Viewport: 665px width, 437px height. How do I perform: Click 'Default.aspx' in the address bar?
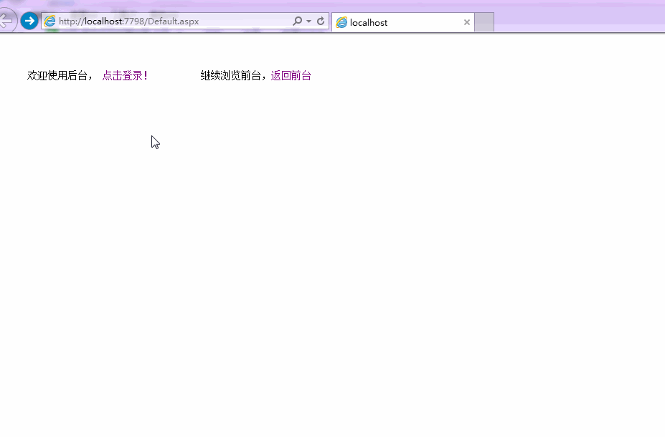pyautogui.click(x=173, y=21)
